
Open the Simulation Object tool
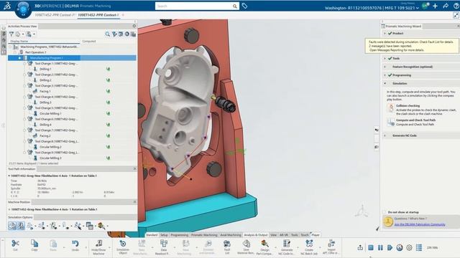coord(123,247)
